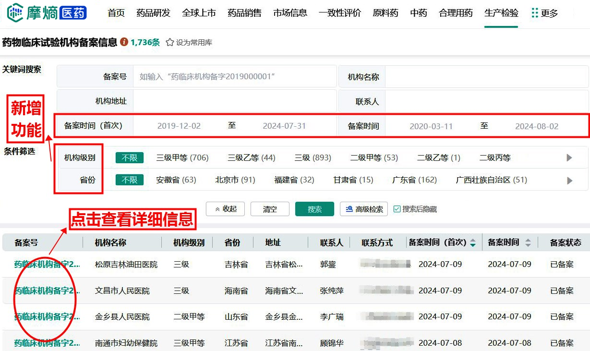Viewport: 590px width, 351px height.
Task: Open 市场信息 nav tab
Action: (290, 13)
